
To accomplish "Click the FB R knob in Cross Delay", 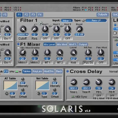I will (x=112, y=82).
